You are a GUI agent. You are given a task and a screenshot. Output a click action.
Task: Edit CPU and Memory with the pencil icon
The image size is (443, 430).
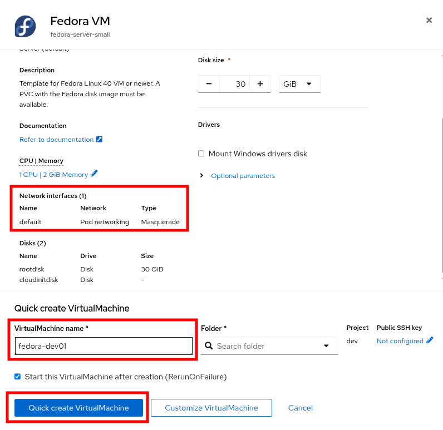point(94,174)
